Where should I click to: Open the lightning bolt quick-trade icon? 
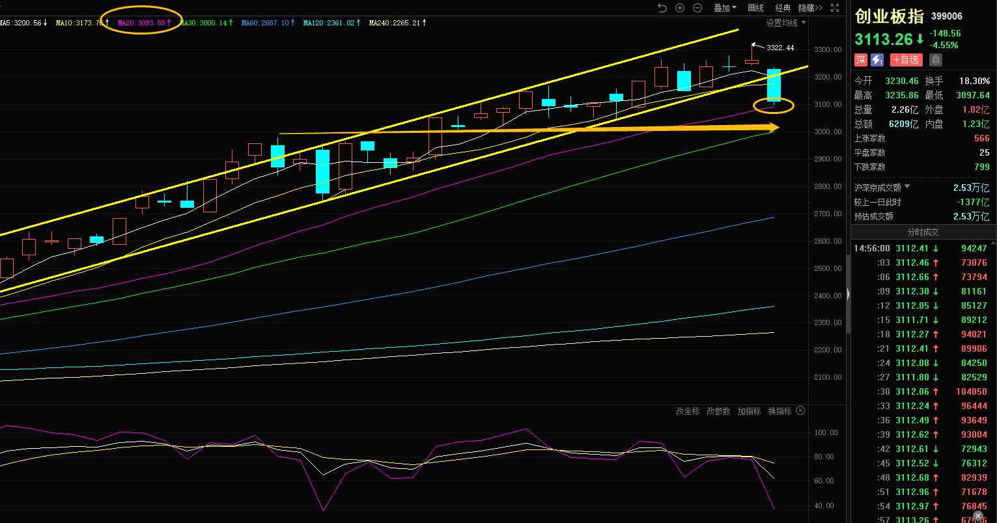[877, 60]
